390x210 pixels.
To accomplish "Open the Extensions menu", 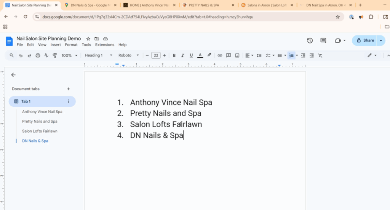I will (x=105, y=45).
